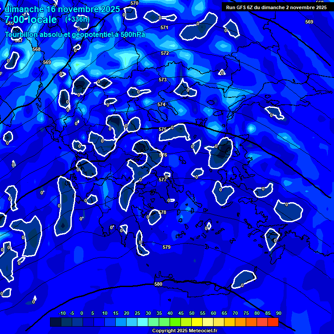Click the 578 contour line label
The image size is (334, 334).
(162, 212)
